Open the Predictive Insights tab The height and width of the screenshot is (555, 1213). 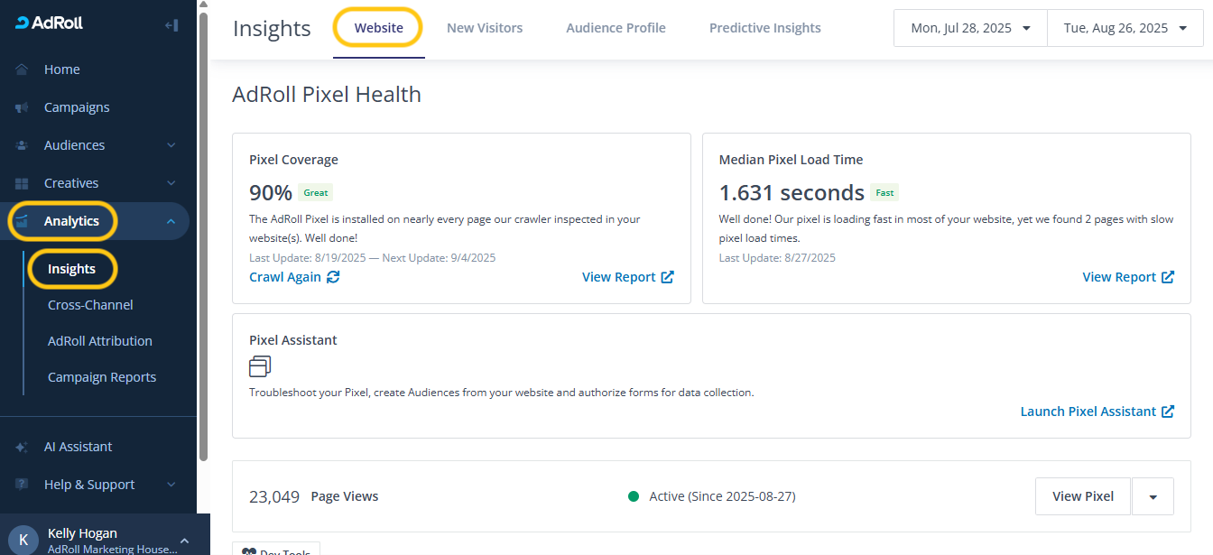click(x=764, y=28)
